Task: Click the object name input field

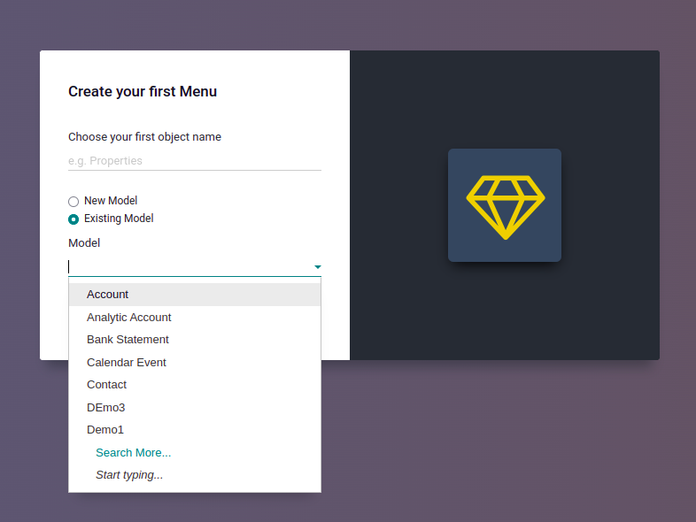Action: coord(195,160)
